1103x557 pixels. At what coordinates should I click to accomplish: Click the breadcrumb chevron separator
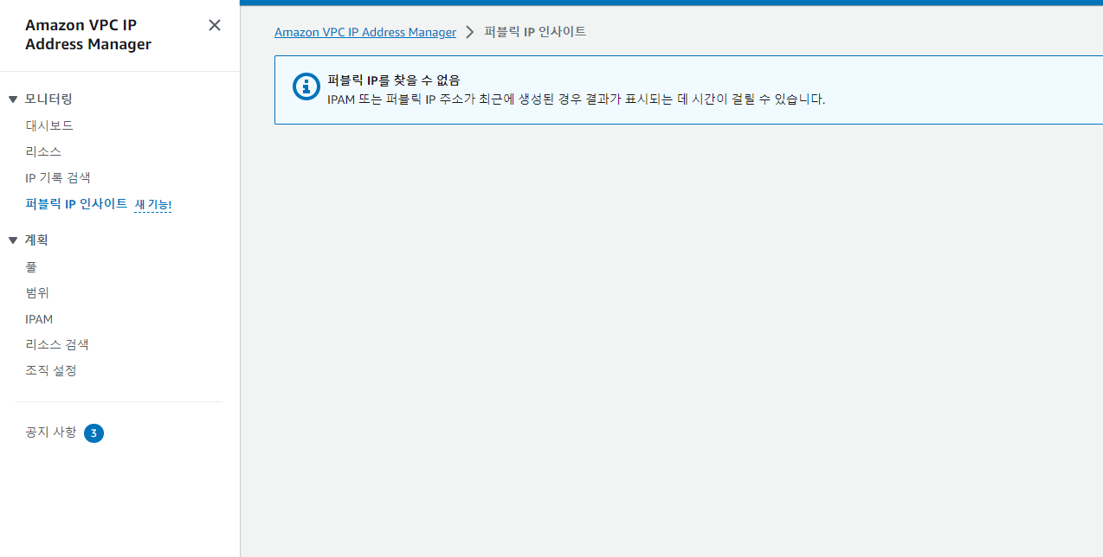[x=470, y=32]
